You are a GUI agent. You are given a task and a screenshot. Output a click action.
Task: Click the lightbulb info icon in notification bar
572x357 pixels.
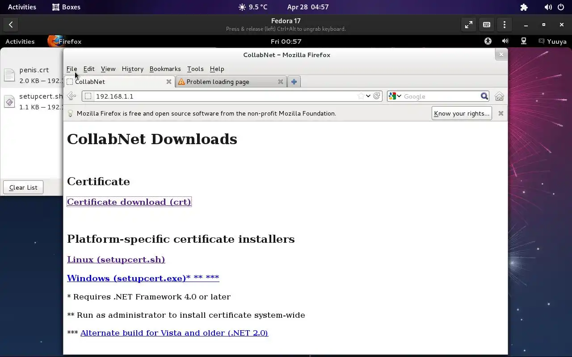click(70, 113)
